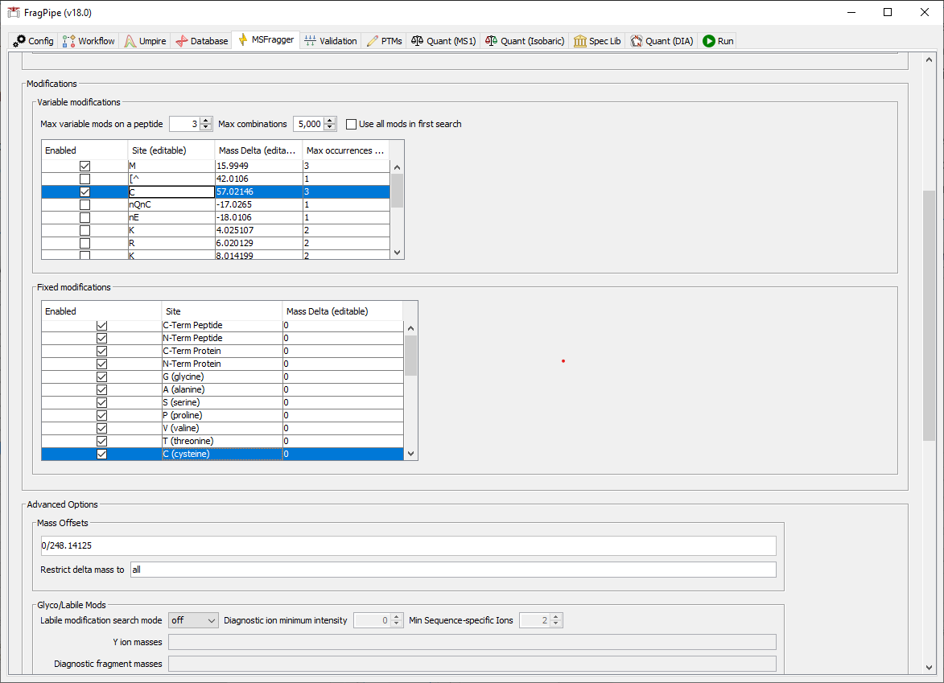Toggle G (glycine) fixed modification checkbox
Screen dimensions: 944x683
101,376
